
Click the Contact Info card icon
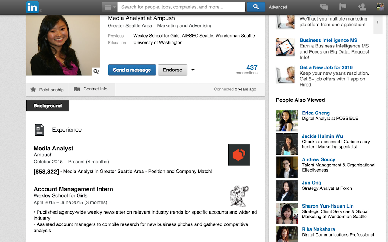tap(77, 89)
